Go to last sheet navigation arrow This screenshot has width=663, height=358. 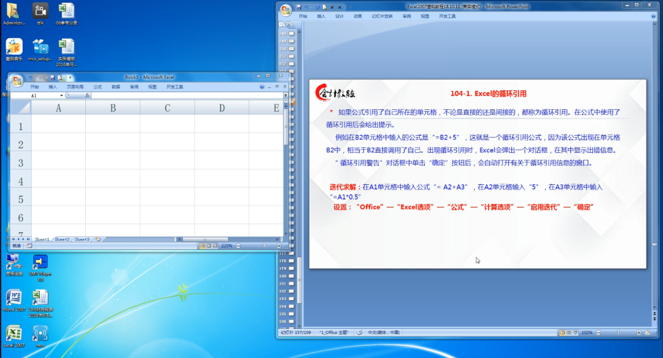pos(28,239)
